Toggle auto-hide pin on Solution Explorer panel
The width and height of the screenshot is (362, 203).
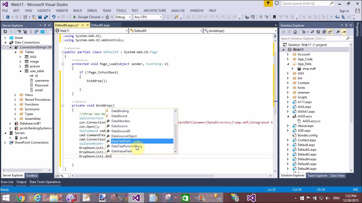coord(346,25)
